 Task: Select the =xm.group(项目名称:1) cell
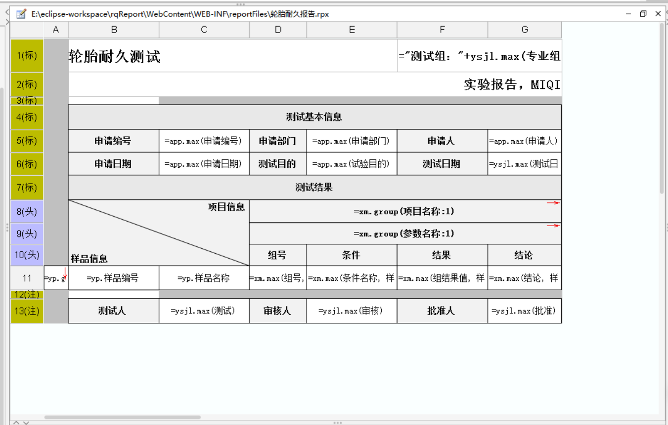pos(405,211)
